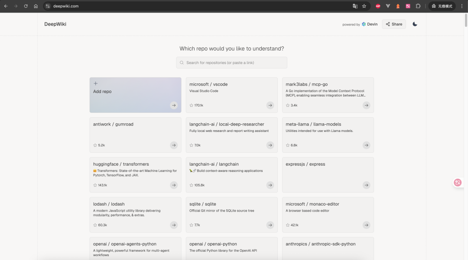Click the site info icon in address bar
Viewport: 468px width, 260px height.
coord(48,6)
